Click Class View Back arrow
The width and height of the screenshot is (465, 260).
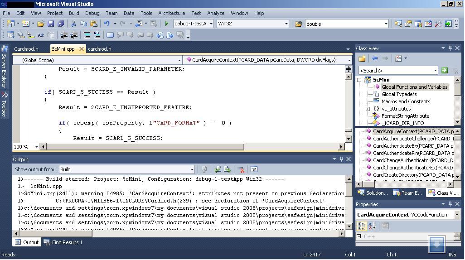tap(375, 58)
